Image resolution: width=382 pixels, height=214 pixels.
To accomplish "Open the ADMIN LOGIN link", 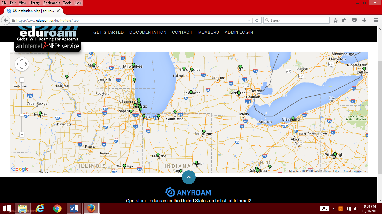I will [239, 32].
